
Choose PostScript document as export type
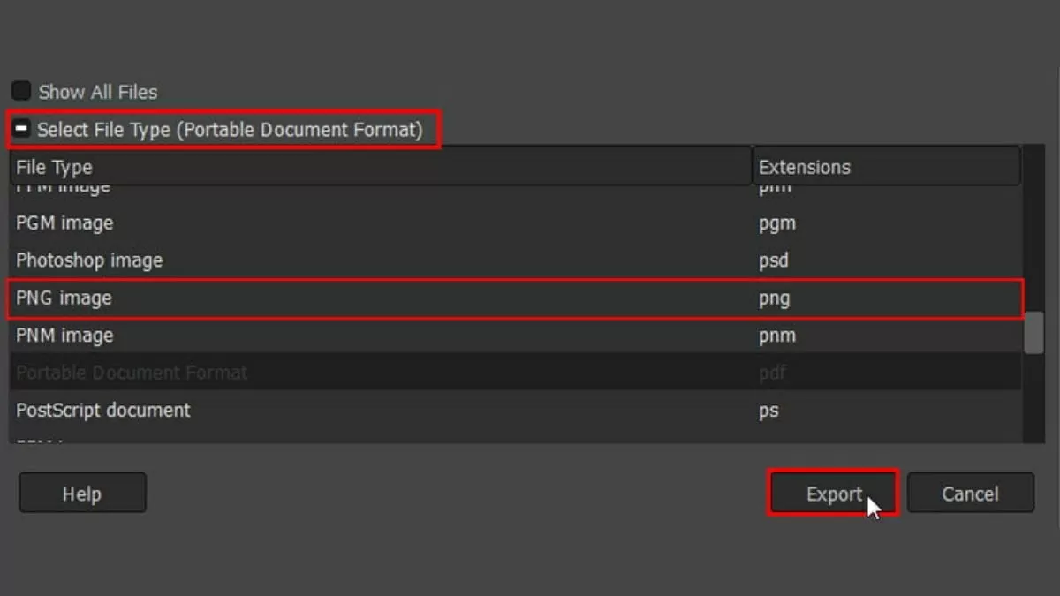pos(103,411)
